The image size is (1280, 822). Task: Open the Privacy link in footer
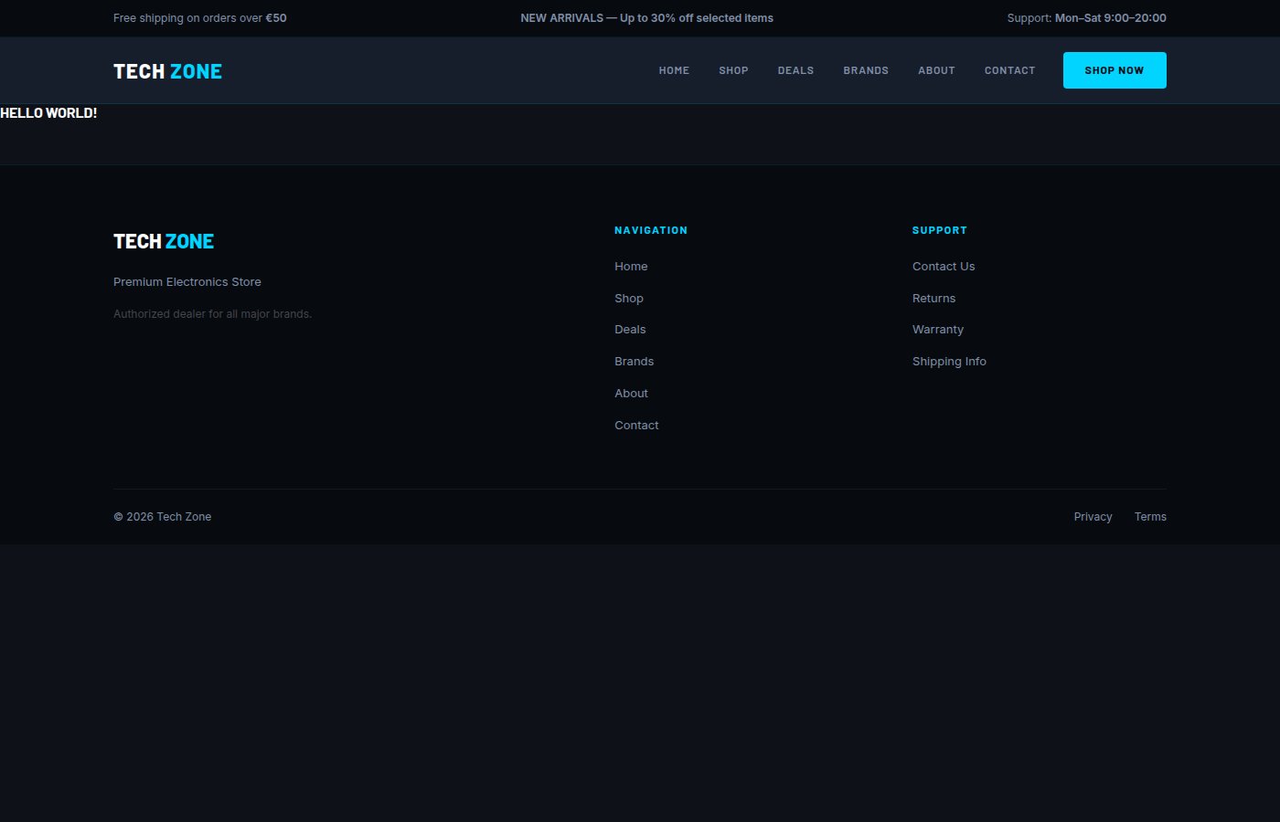click(1093, 517)
